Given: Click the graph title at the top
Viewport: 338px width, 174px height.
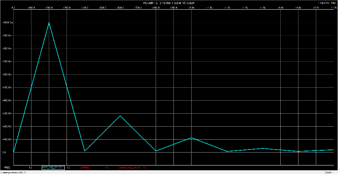Looking at the screenshot, I should click(169, 3).
